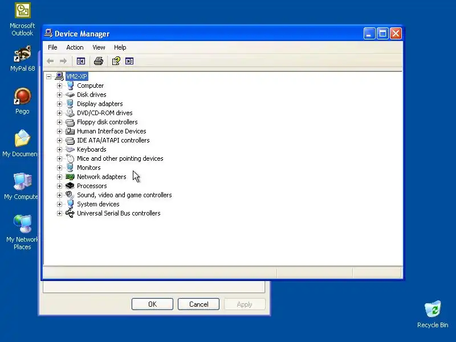Click the Sound, video and game controllers icon

tap(70, 195)
